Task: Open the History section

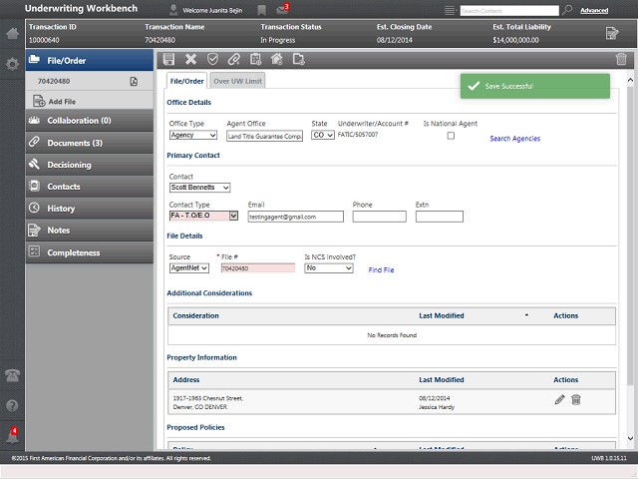Action: 90,209
